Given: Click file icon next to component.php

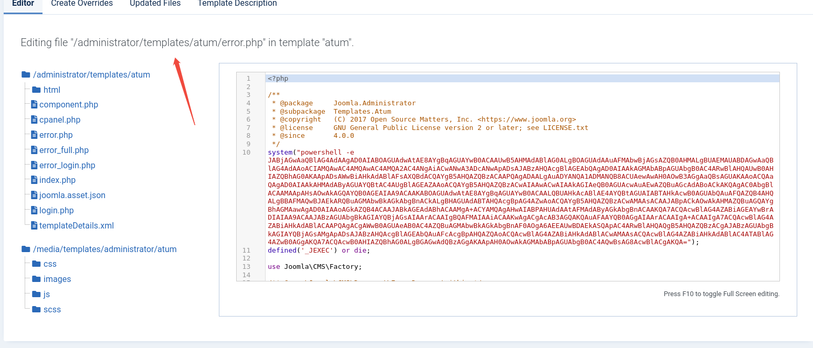Looking at the screenshot, I should click(x=34, y=105).
